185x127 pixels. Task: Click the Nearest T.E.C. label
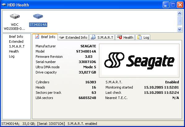116,98
